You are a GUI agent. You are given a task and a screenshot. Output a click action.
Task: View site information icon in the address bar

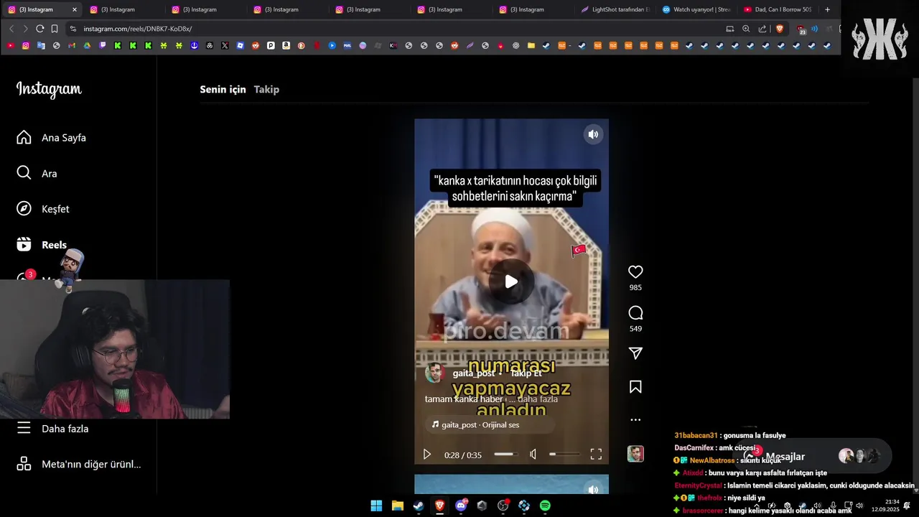pos(73,29)
